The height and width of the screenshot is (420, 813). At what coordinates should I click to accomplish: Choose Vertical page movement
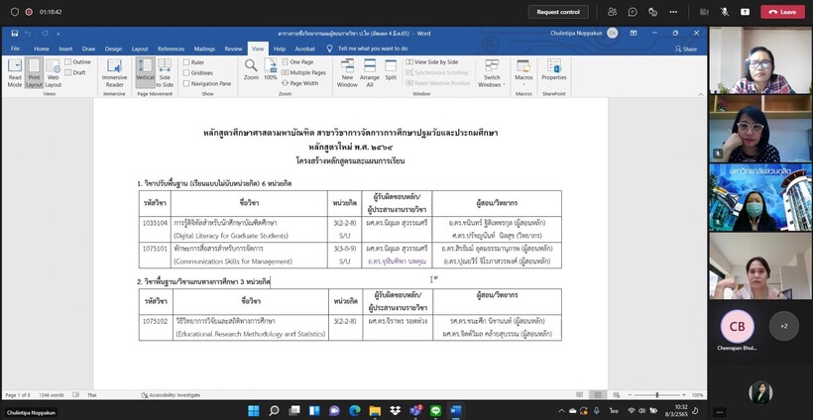coord(145,72)
